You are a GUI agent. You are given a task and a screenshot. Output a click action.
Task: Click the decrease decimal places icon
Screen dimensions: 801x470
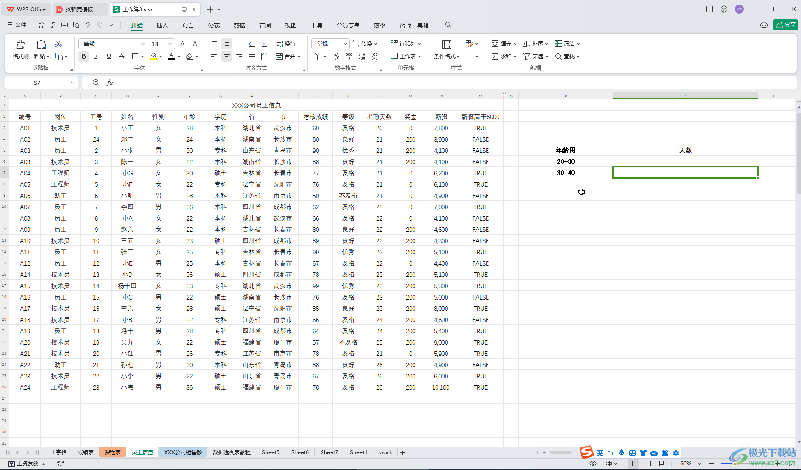(x=375, y=56)
